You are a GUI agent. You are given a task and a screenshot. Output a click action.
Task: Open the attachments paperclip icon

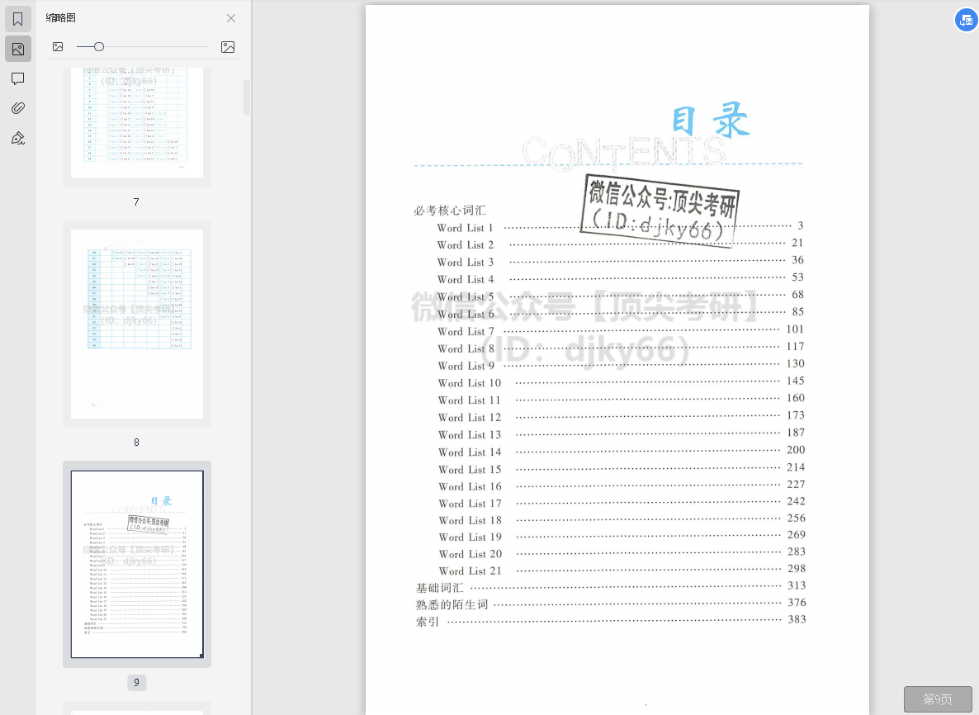tap(18, 108)
